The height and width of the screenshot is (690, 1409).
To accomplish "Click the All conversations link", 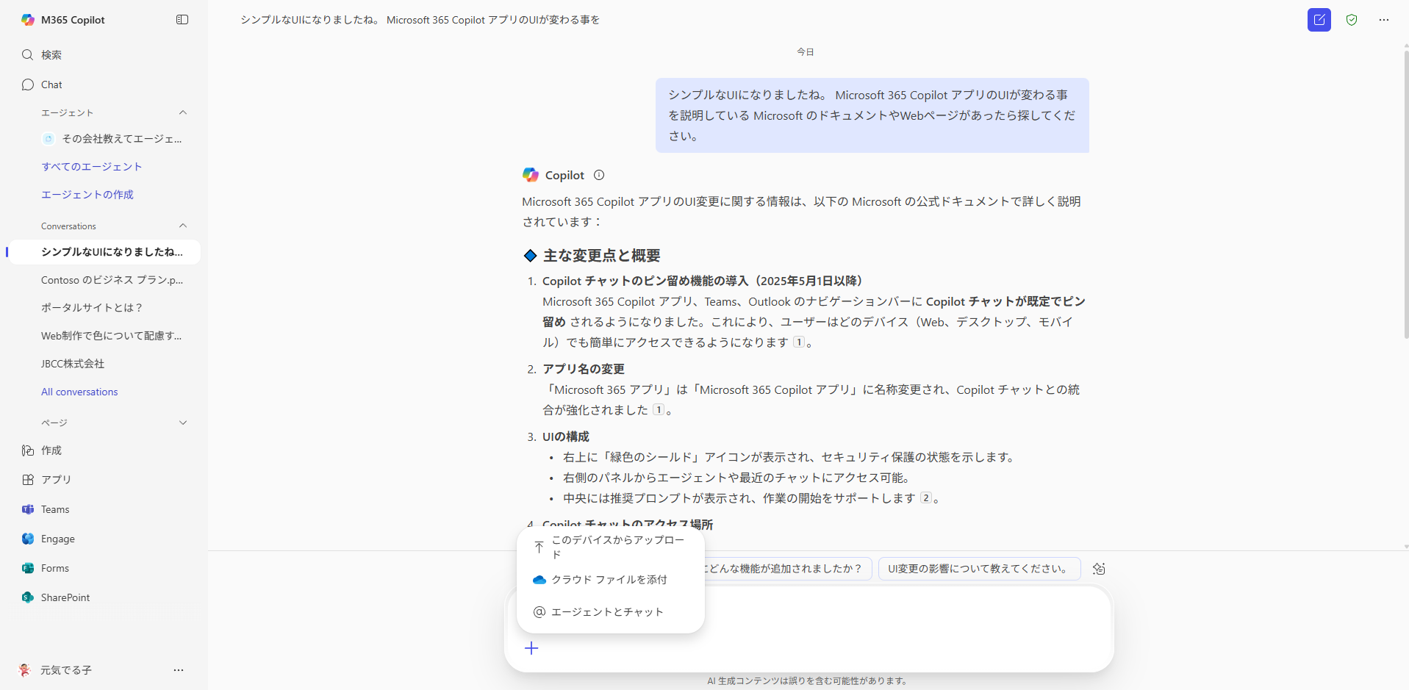I will tap(79, 392).
